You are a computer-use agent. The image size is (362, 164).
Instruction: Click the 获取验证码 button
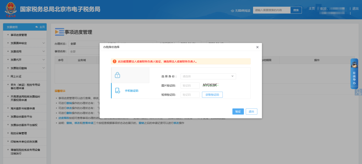point(212,95)
